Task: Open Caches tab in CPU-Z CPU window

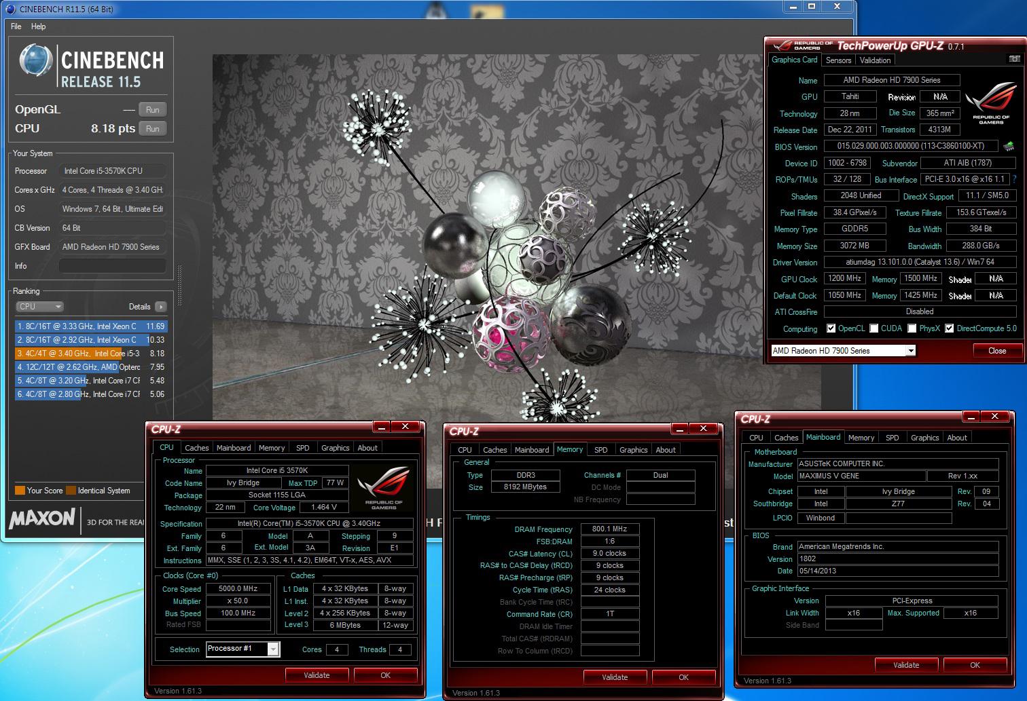Action: click(197, 448)
